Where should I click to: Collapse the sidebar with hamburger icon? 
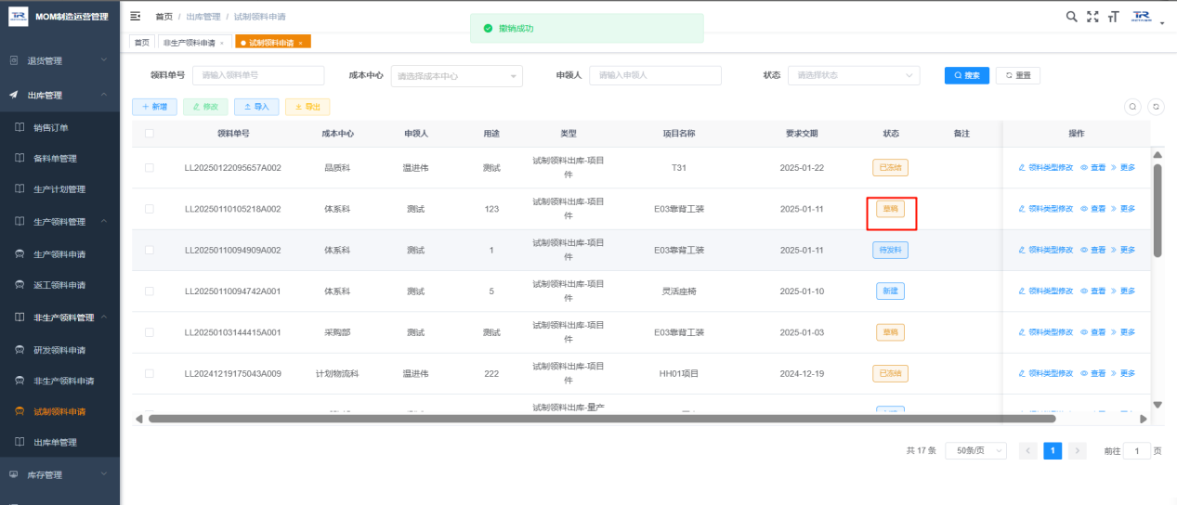(x=137, y=17)
